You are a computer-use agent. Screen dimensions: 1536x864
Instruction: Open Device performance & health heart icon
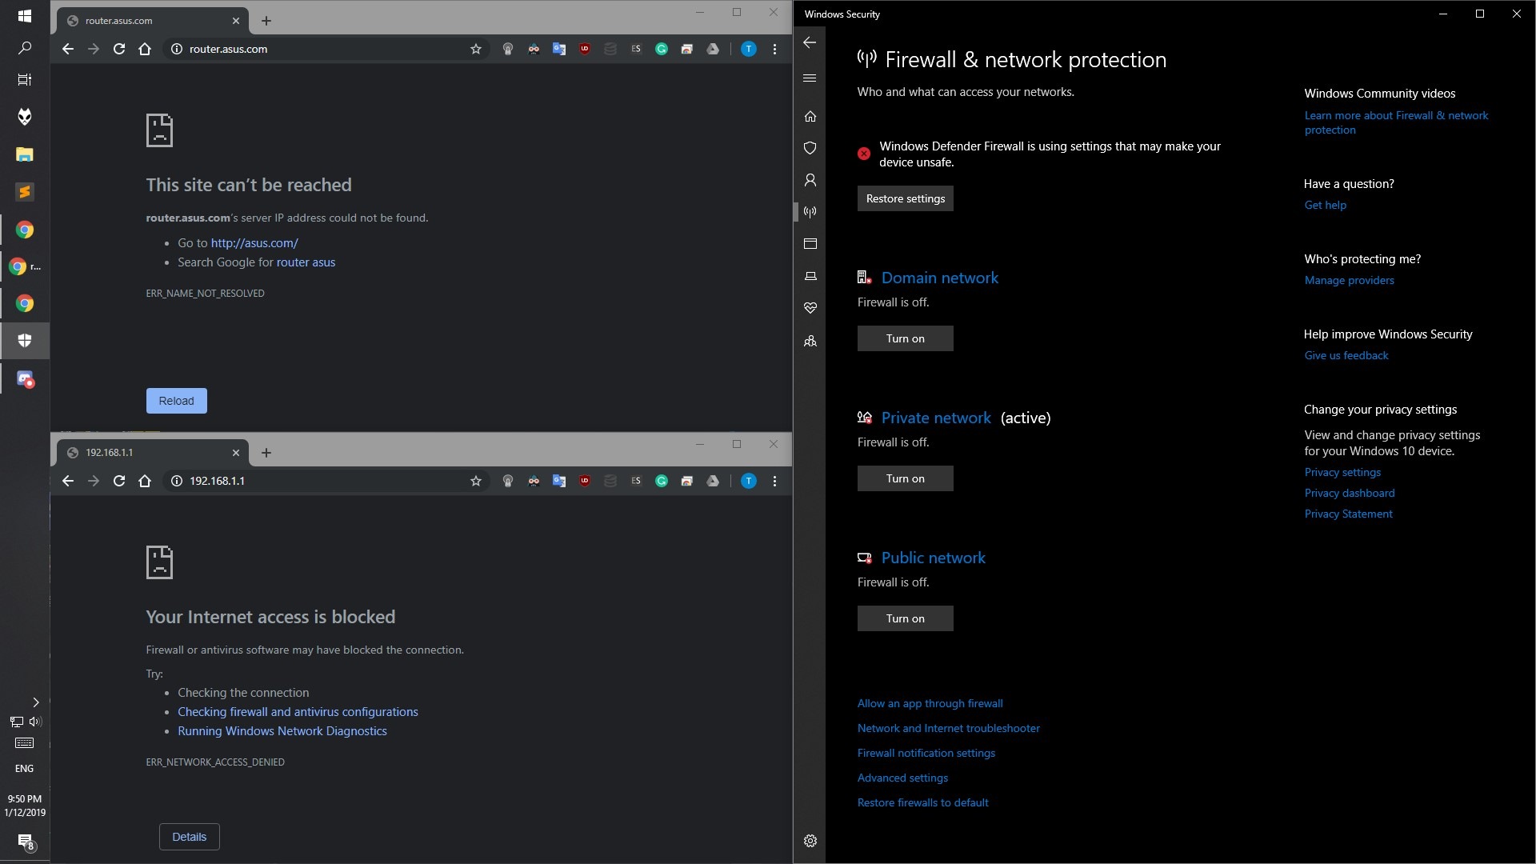810,308
